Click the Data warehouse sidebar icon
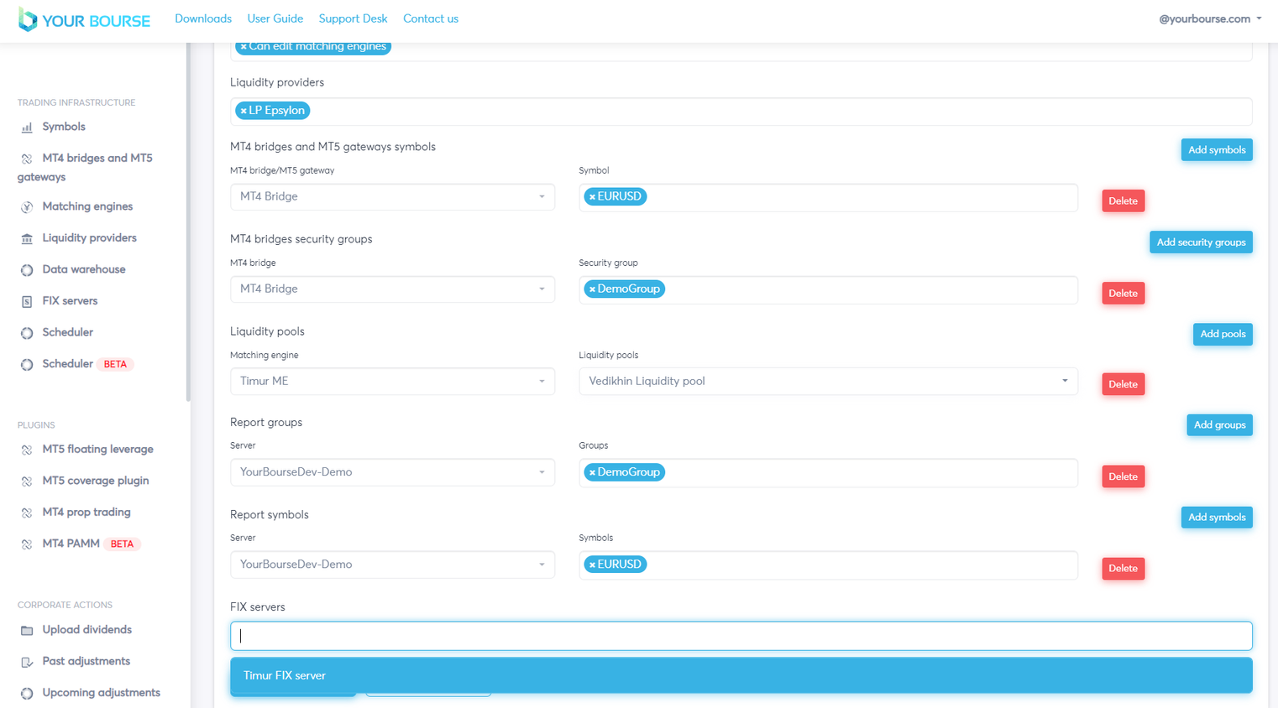The image size is (1278, 708). (27, 270)
